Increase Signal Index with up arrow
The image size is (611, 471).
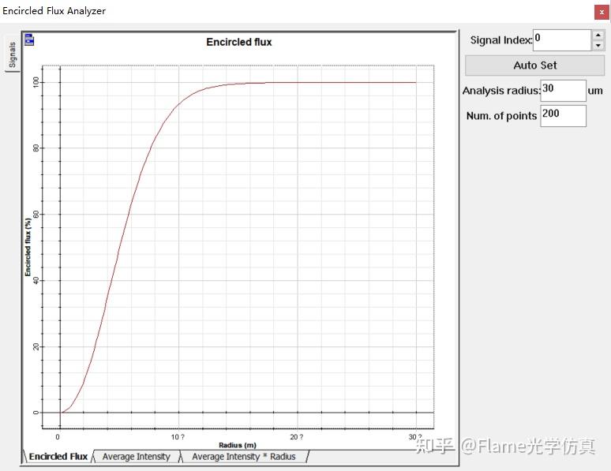[598, 35]
